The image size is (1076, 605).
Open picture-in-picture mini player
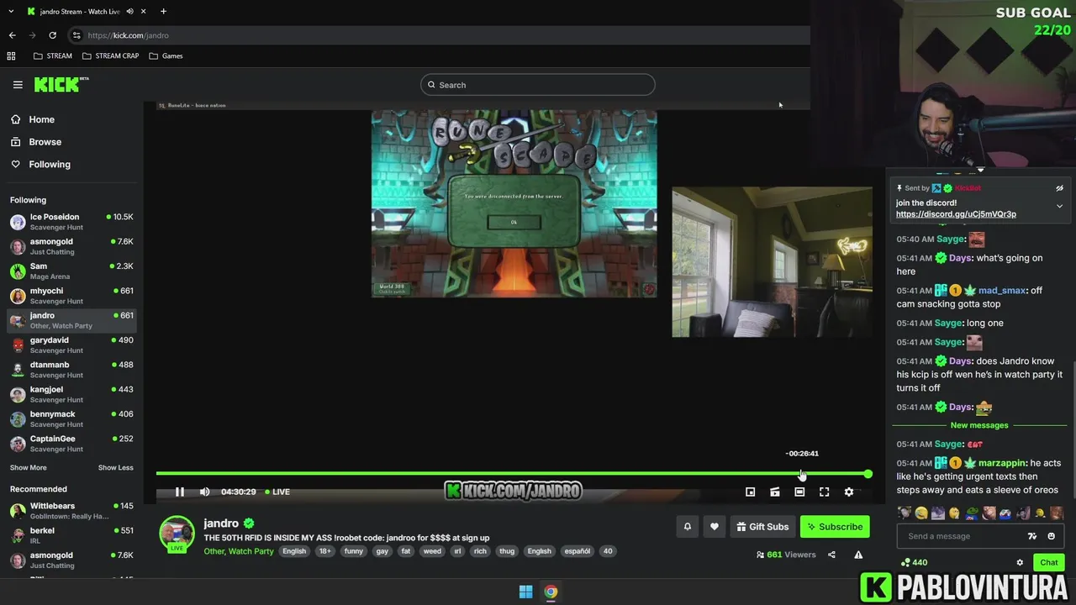(x=751, y=492)
